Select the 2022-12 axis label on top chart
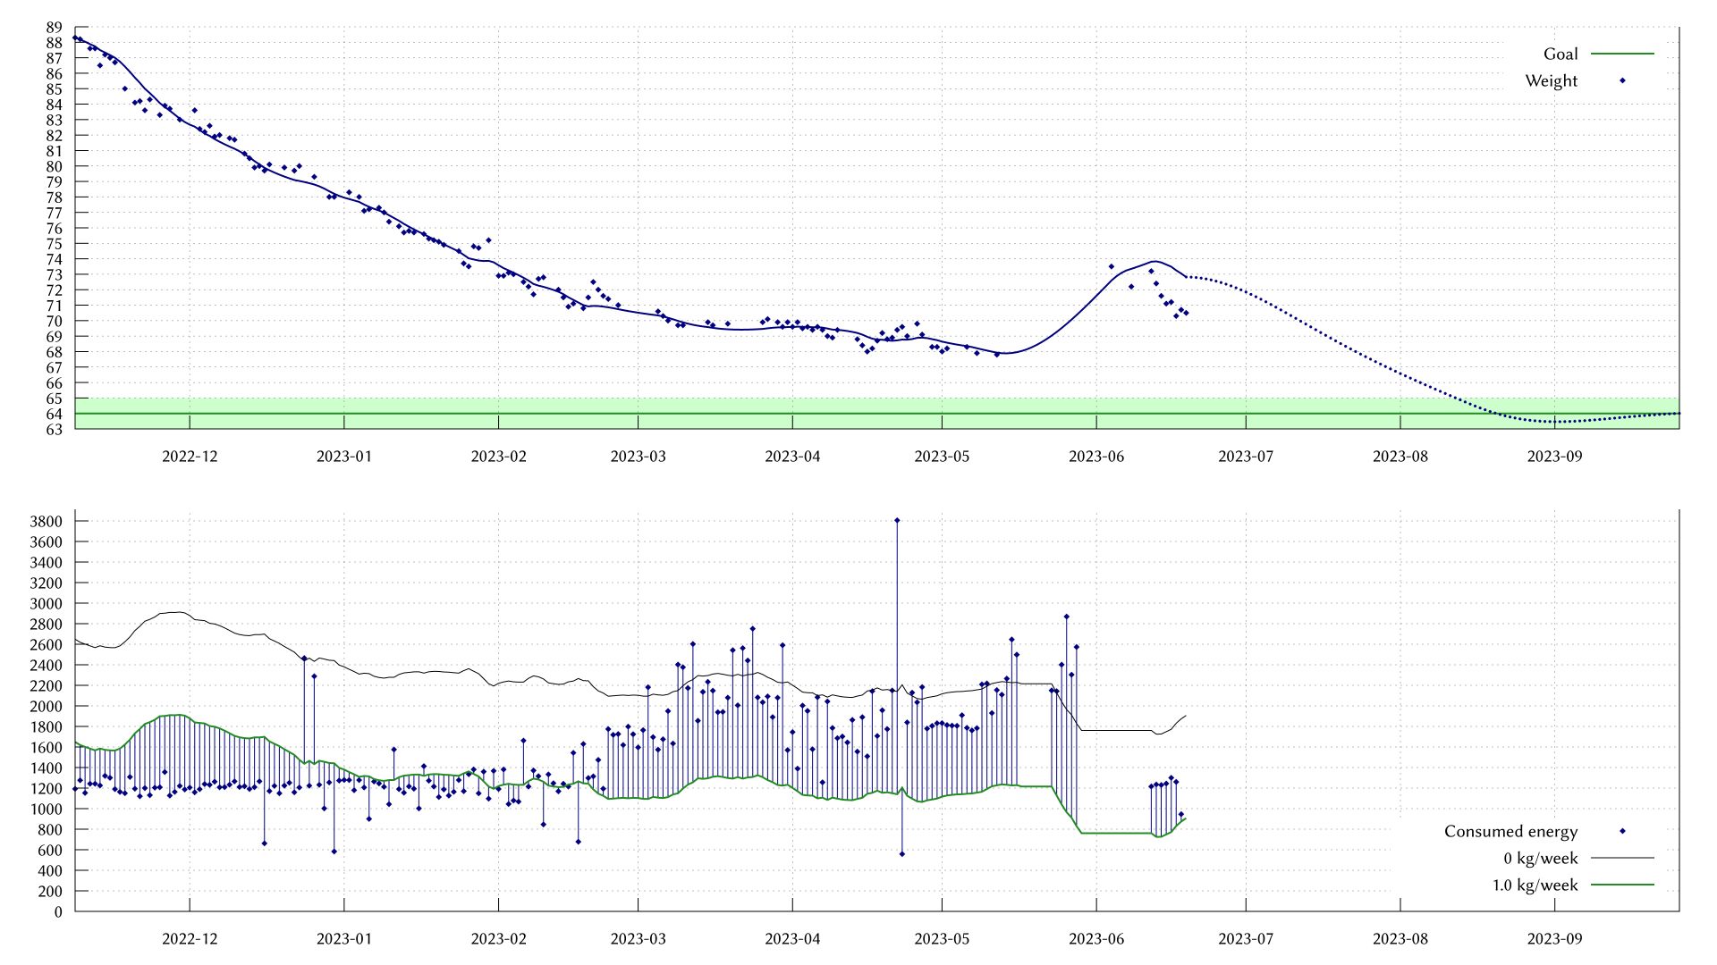This screenshot has width=1717, height=965. tap(188, 457)
